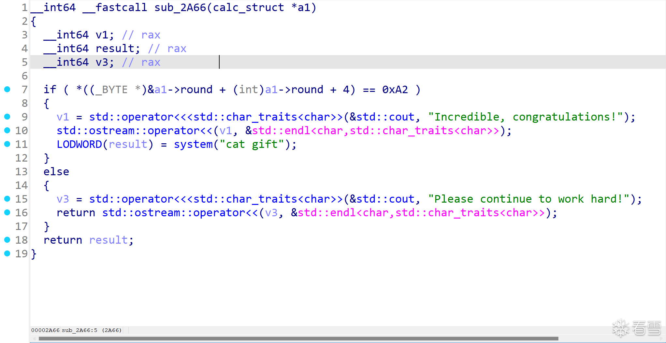The width and height of the screenshot is (666, 343).
Task: Toggle breakpoint dot on line 10
Action: click(7, 130)
